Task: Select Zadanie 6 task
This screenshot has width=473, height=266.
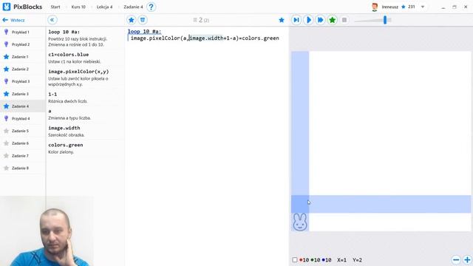Action: (23, 143)
